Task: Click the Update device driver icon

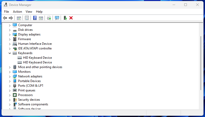Action: click(x=49, y=18)
